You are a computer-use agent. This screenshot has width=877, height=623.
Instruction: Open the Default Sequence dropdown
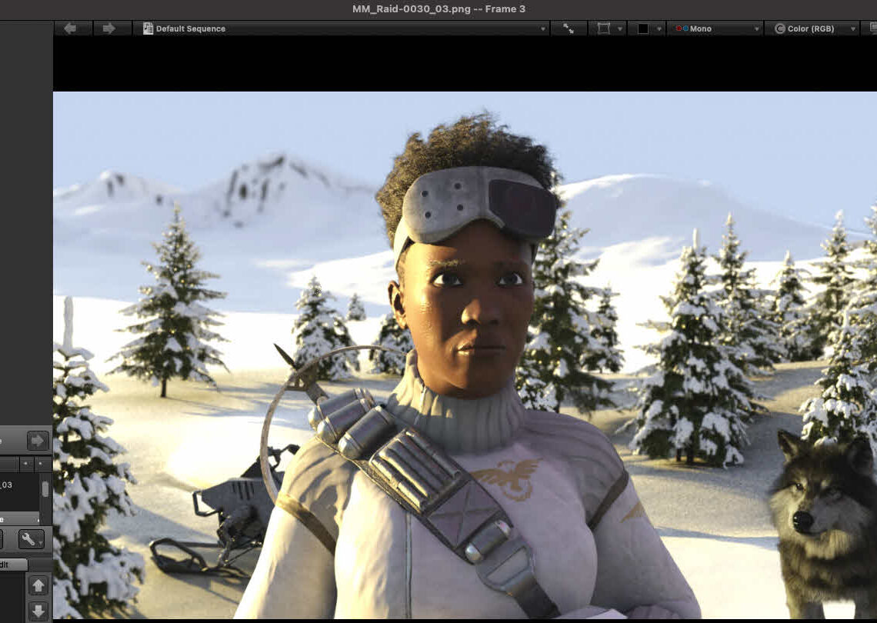pos(544,28)
